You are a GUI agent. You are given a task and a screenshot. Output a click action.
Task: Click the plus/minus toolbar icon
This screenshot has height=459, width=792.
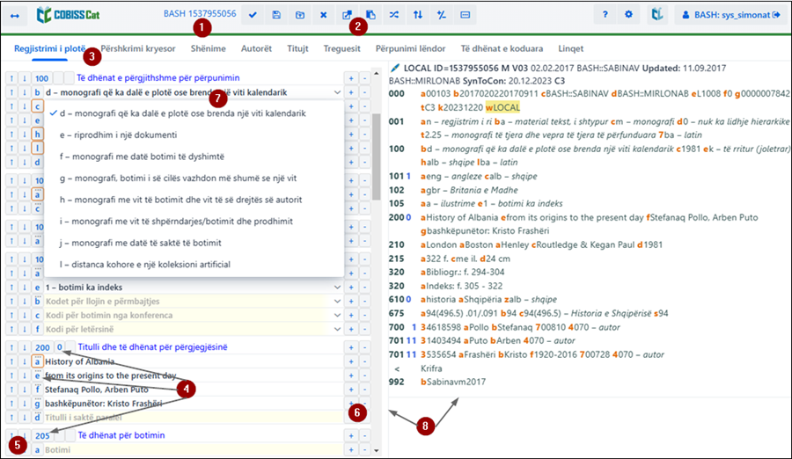442,15
